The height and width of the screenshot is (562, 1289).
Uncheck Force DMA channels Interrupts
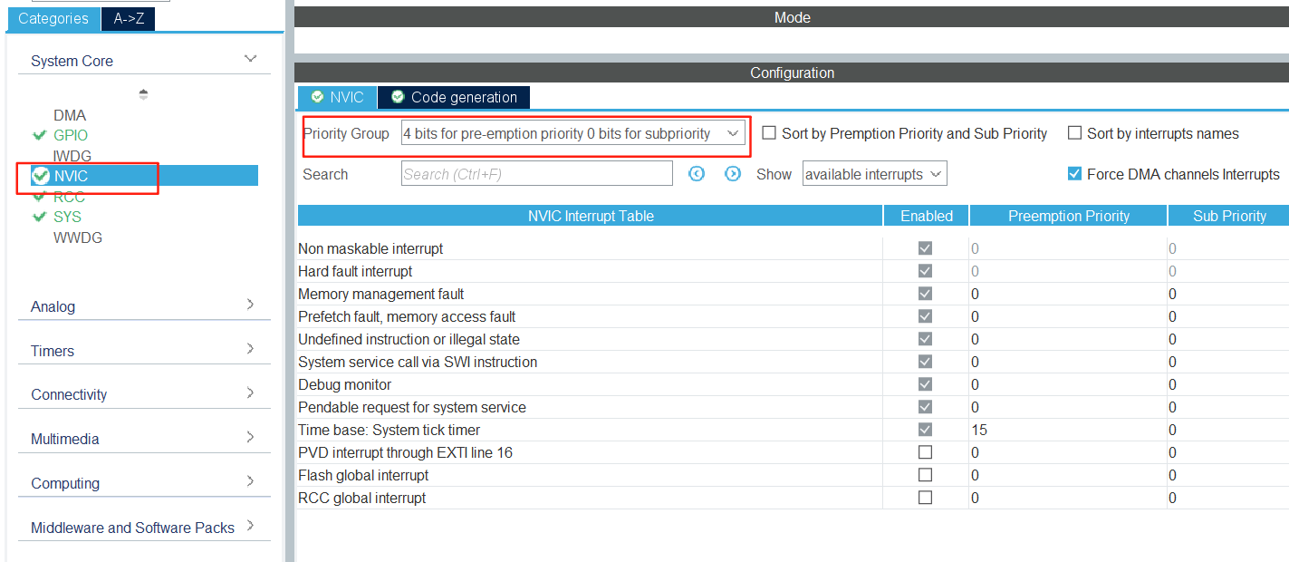click(1075, 174)
